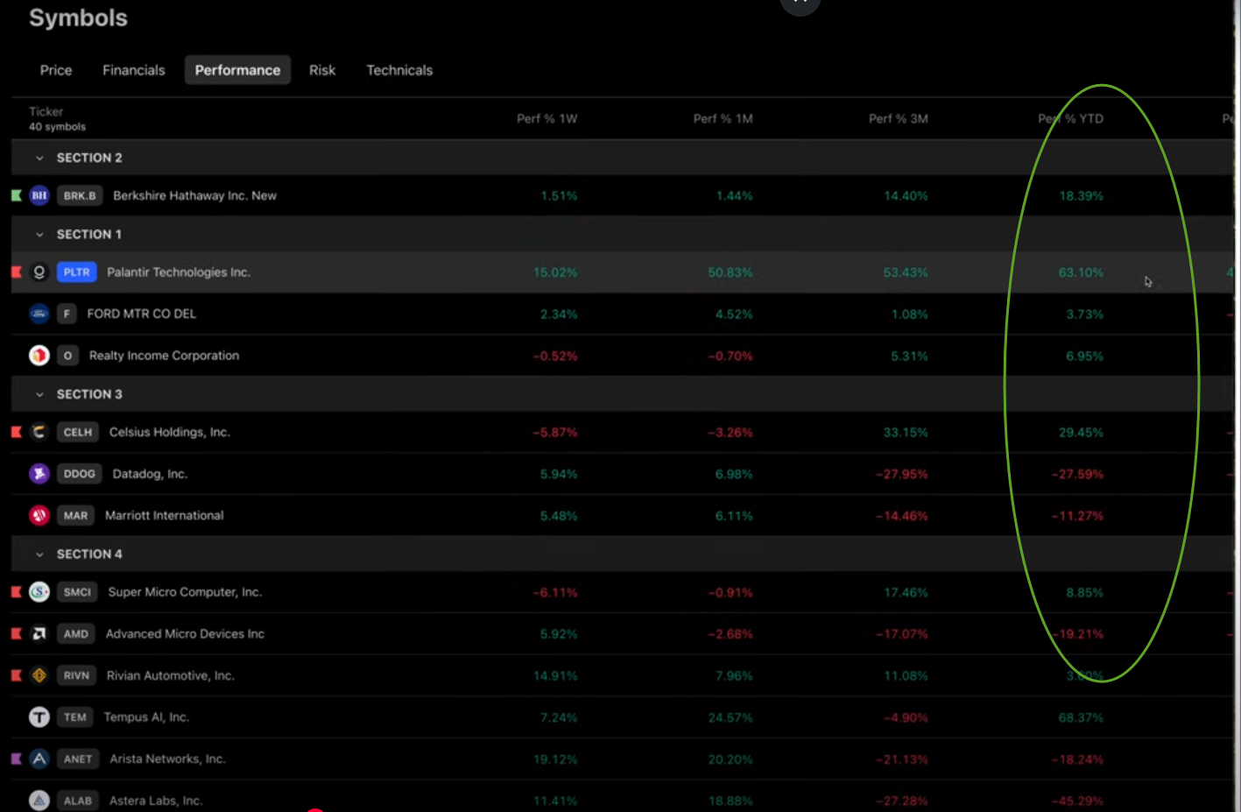Select Palantir Technologies Inc. name
This screenshot has width=1241, height=812.
tap(179, 272)
